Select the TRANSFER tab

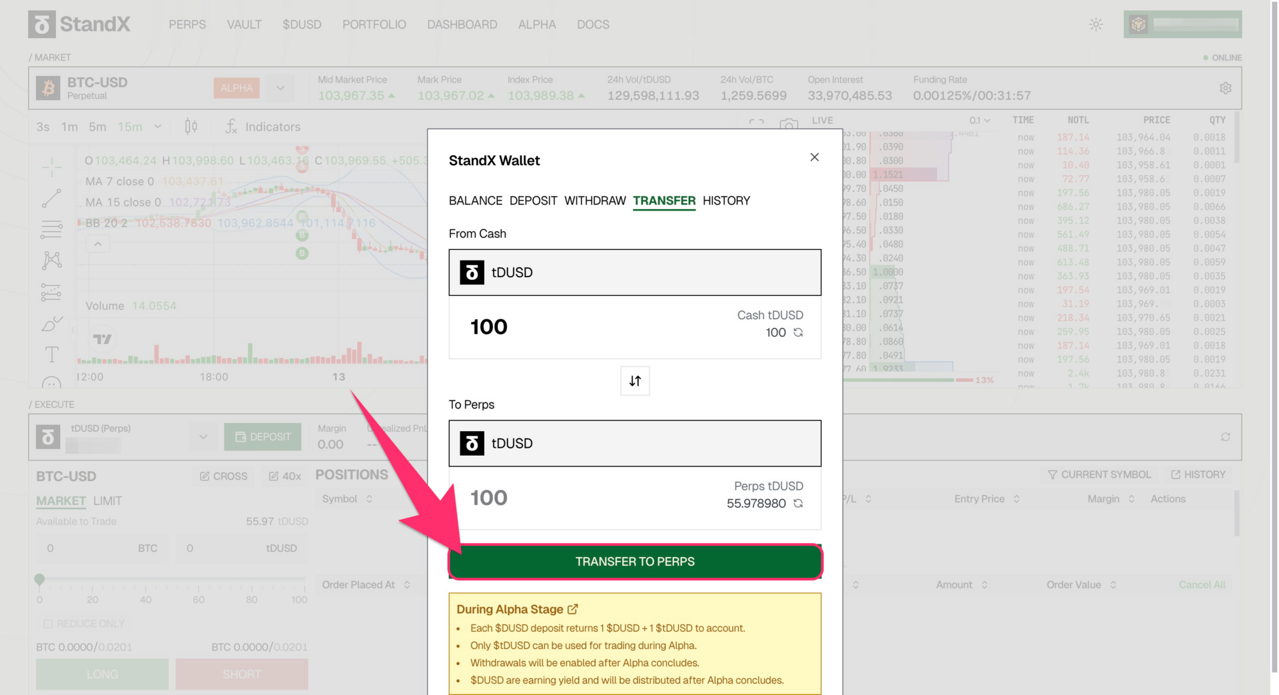(664, 201)
